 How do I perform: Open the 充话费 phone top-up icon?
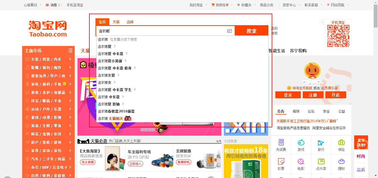click(281, 143)
